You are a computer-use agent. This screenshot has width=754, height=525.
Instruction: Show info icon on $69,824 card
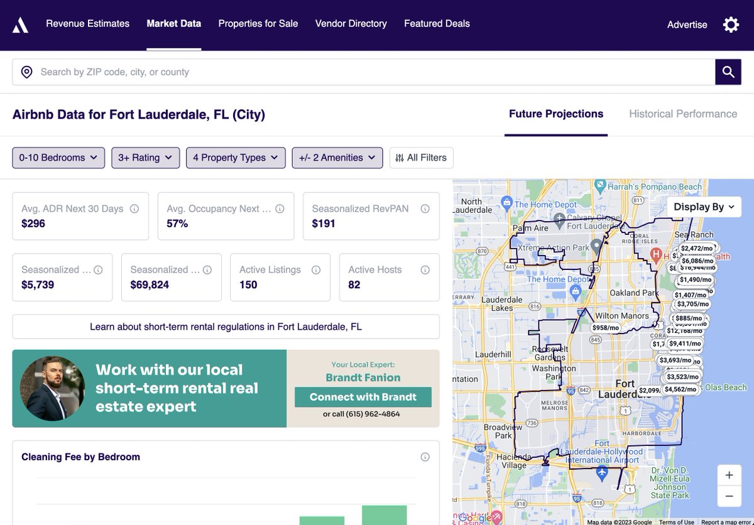(207, 269)
